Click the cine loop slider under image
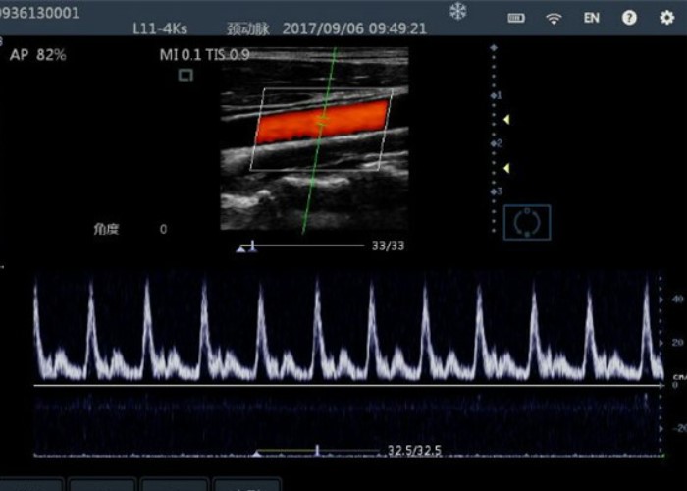 pos(294,245)
